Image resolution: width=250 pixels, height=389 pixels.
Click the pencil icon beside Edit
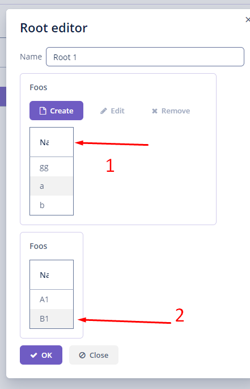tap(104, 111)
